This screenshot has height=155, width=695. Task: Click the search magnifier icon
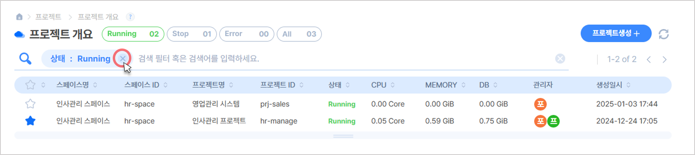pyautogui.click(x=25, y=59)
